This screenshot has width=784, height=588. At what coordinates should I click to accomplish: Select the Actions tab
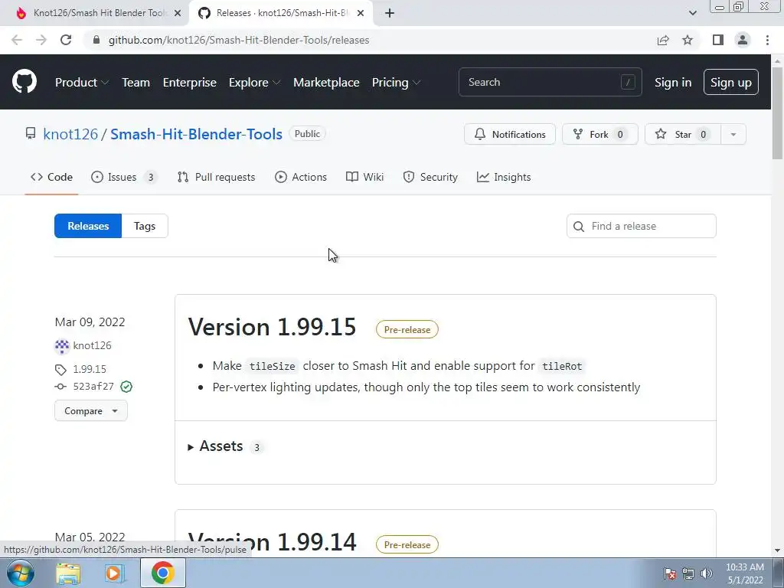click(301, 177)
